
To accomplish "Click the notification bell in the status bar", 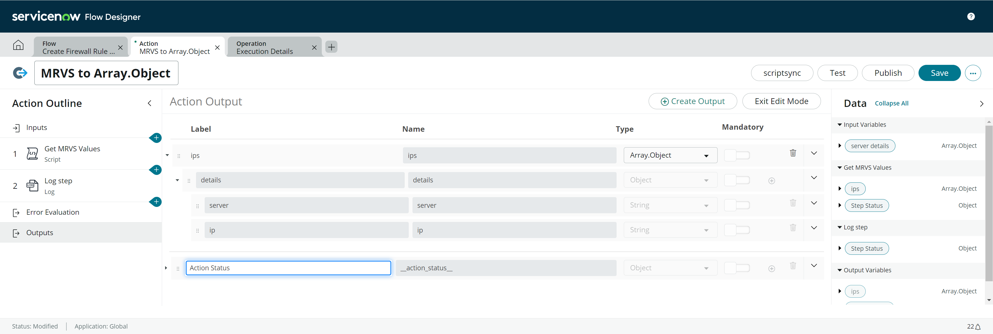I will pyautogui.click(x=978, y=327).
